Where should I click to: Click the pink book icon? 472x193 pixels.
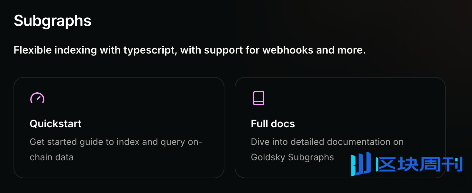(258, 98)
